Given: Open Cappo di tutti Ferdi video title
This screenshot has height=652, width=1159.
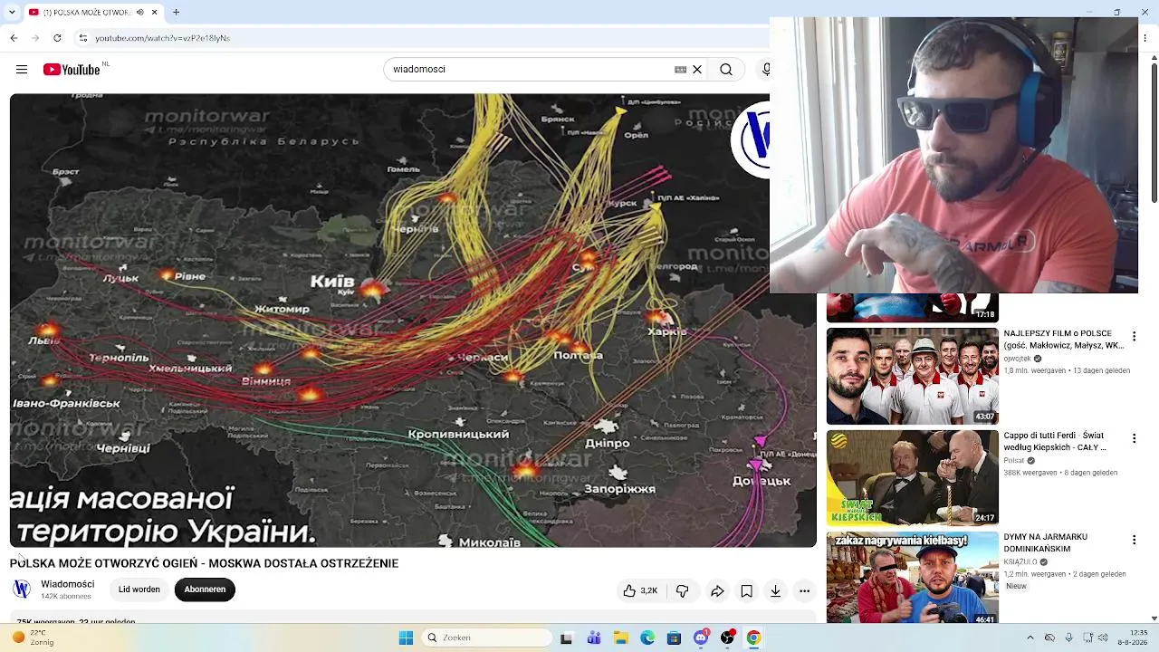Looking at the screenshot, I should click(1055, 441).
